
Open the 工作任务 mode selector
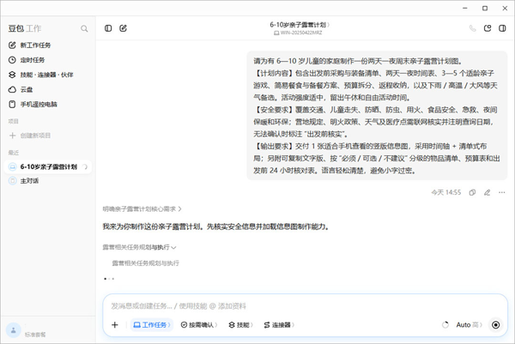point(152,325)
